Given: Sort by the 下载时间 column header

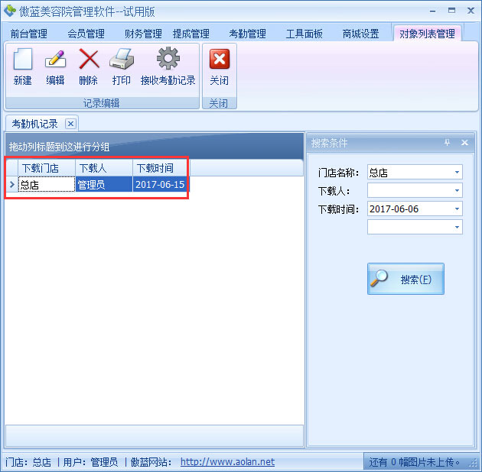Looking at the screenshot, I should point(161,168).
